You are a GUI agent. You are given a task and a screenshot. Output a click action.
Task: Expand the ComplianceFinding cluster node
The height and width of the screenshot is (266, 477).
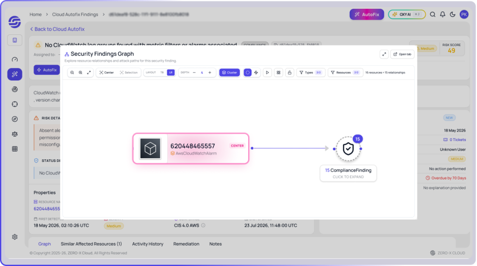click(x=348, y=149)
